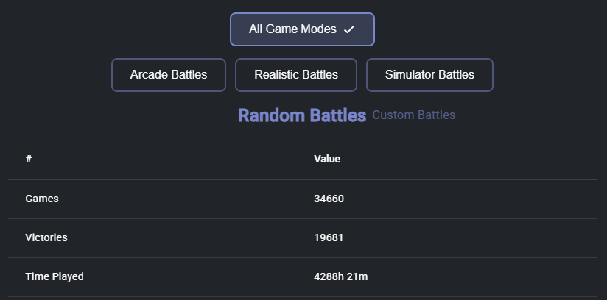Click the divider line below the Victories row
The height and width of the screenshot is (300, 607).
(x=303, y=257)
